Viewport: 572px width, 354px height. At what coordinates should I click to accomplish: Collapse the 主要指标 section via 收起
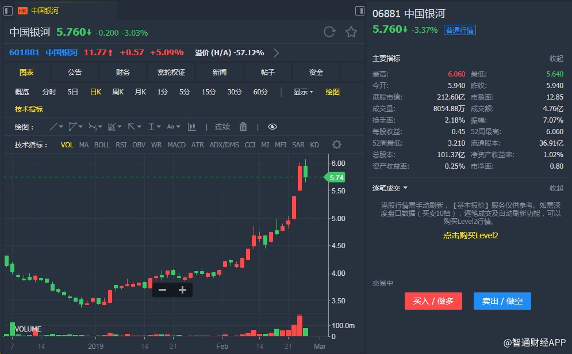[x=556, y=59]
